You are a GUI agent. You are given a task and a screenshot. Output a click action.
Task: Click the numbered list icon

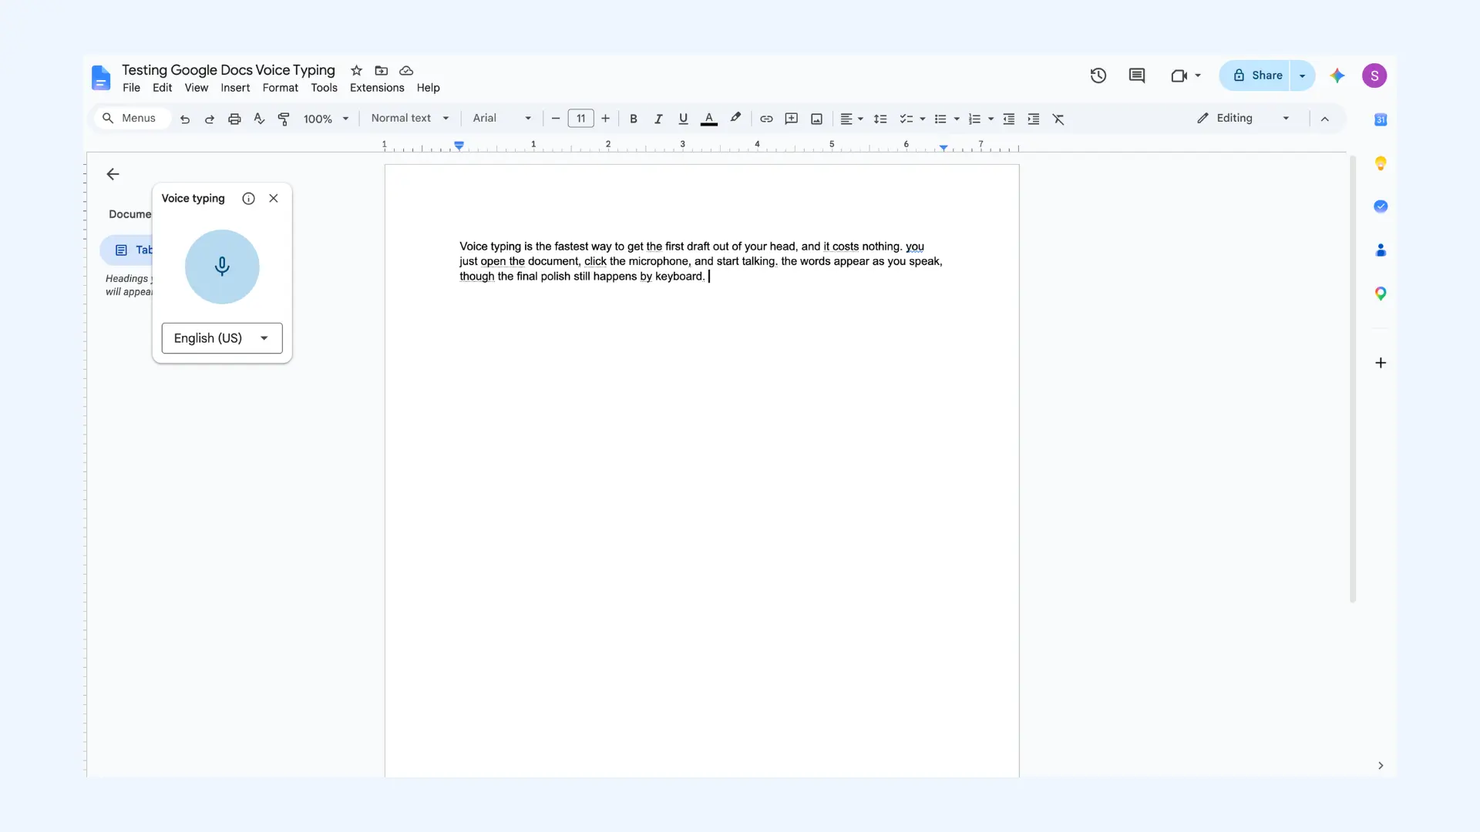[974, 119]
